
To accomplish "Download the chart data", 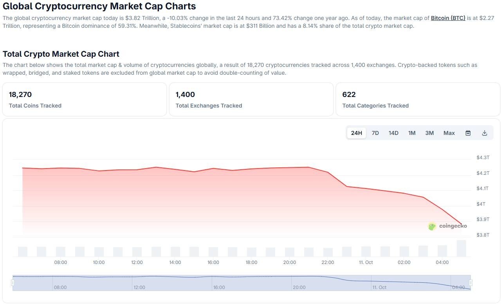I will (485, 133).
